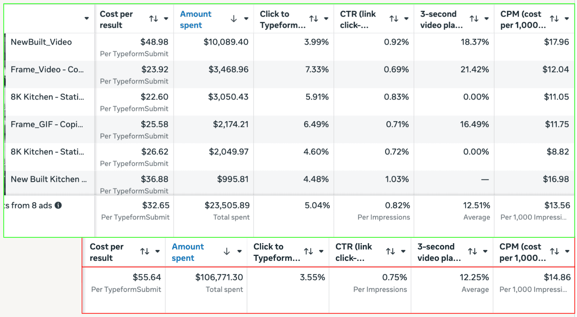Click sort arrows on bottom table's 3-second video column
The image size is (577, 317).
[472, 251]
